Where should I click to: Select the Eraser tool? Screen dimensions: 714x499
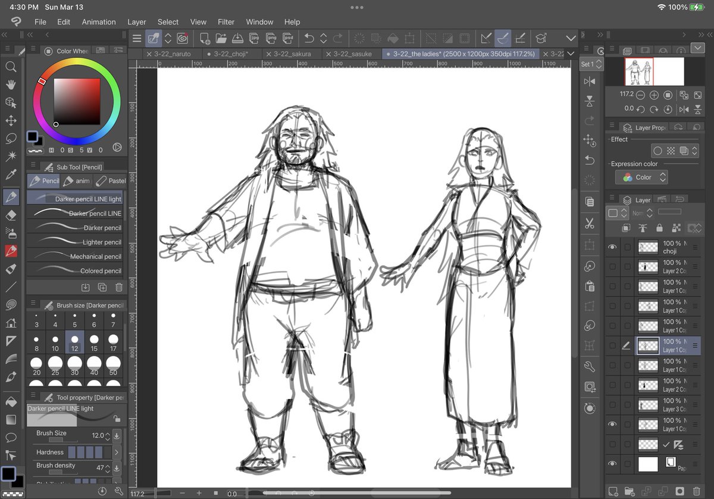coord(11,215)
